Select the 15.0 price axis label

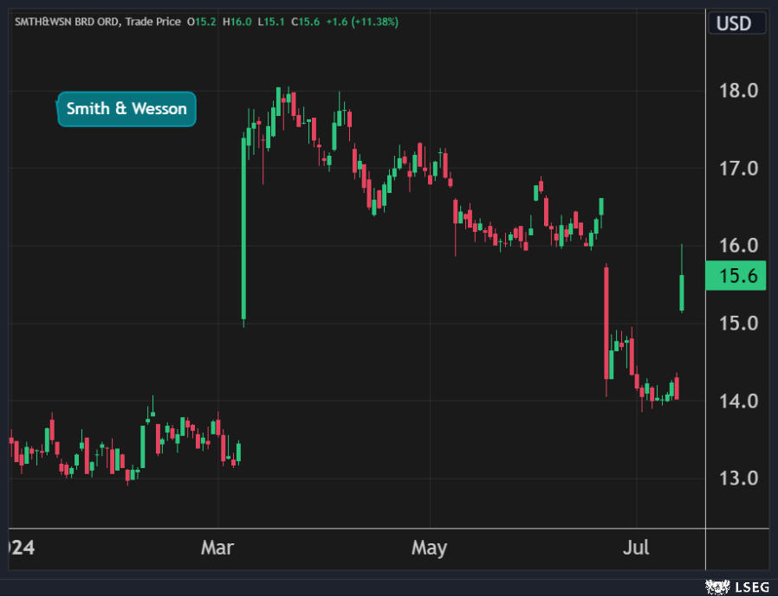tap(740, 324)
